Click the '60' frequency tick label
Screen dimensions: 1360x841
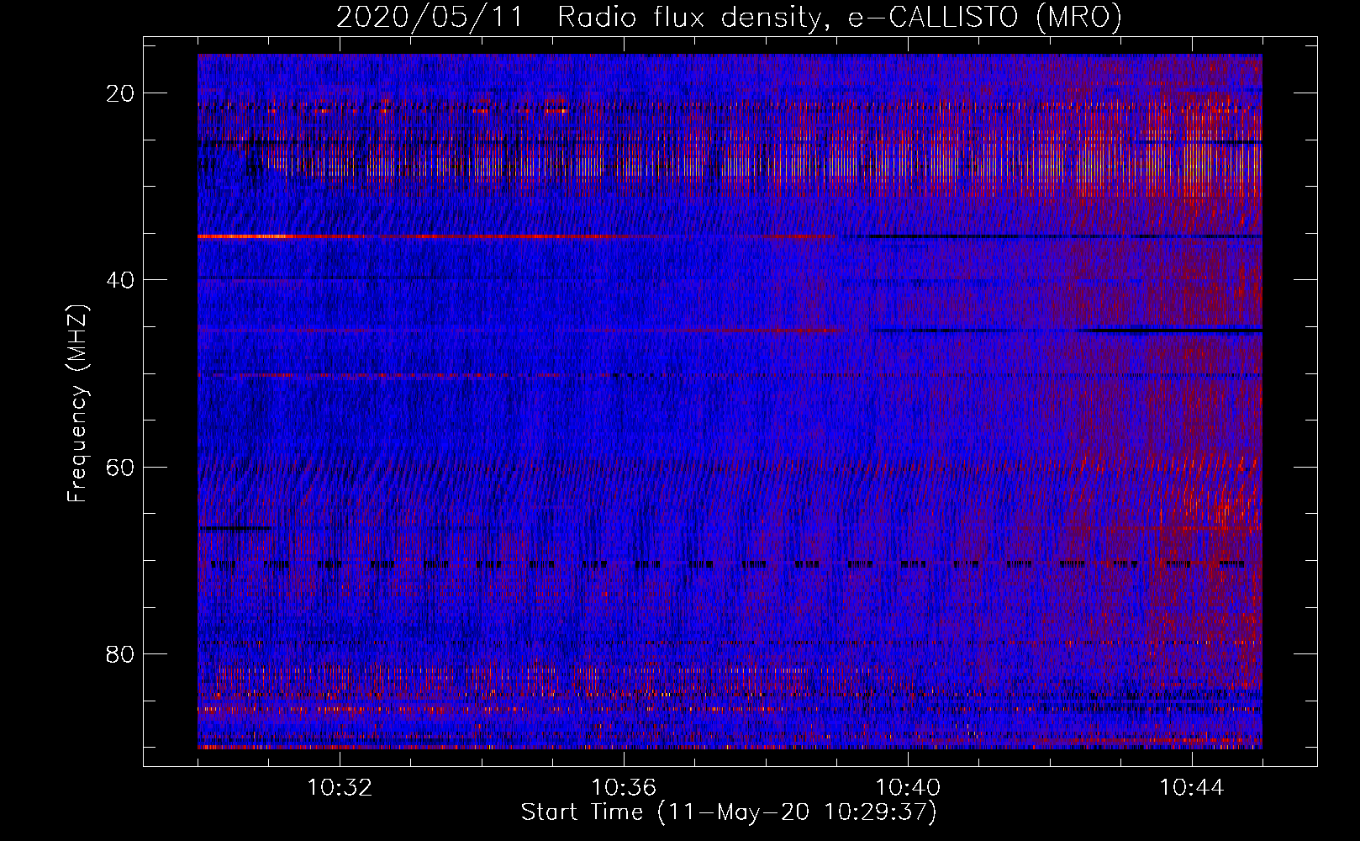120,467
